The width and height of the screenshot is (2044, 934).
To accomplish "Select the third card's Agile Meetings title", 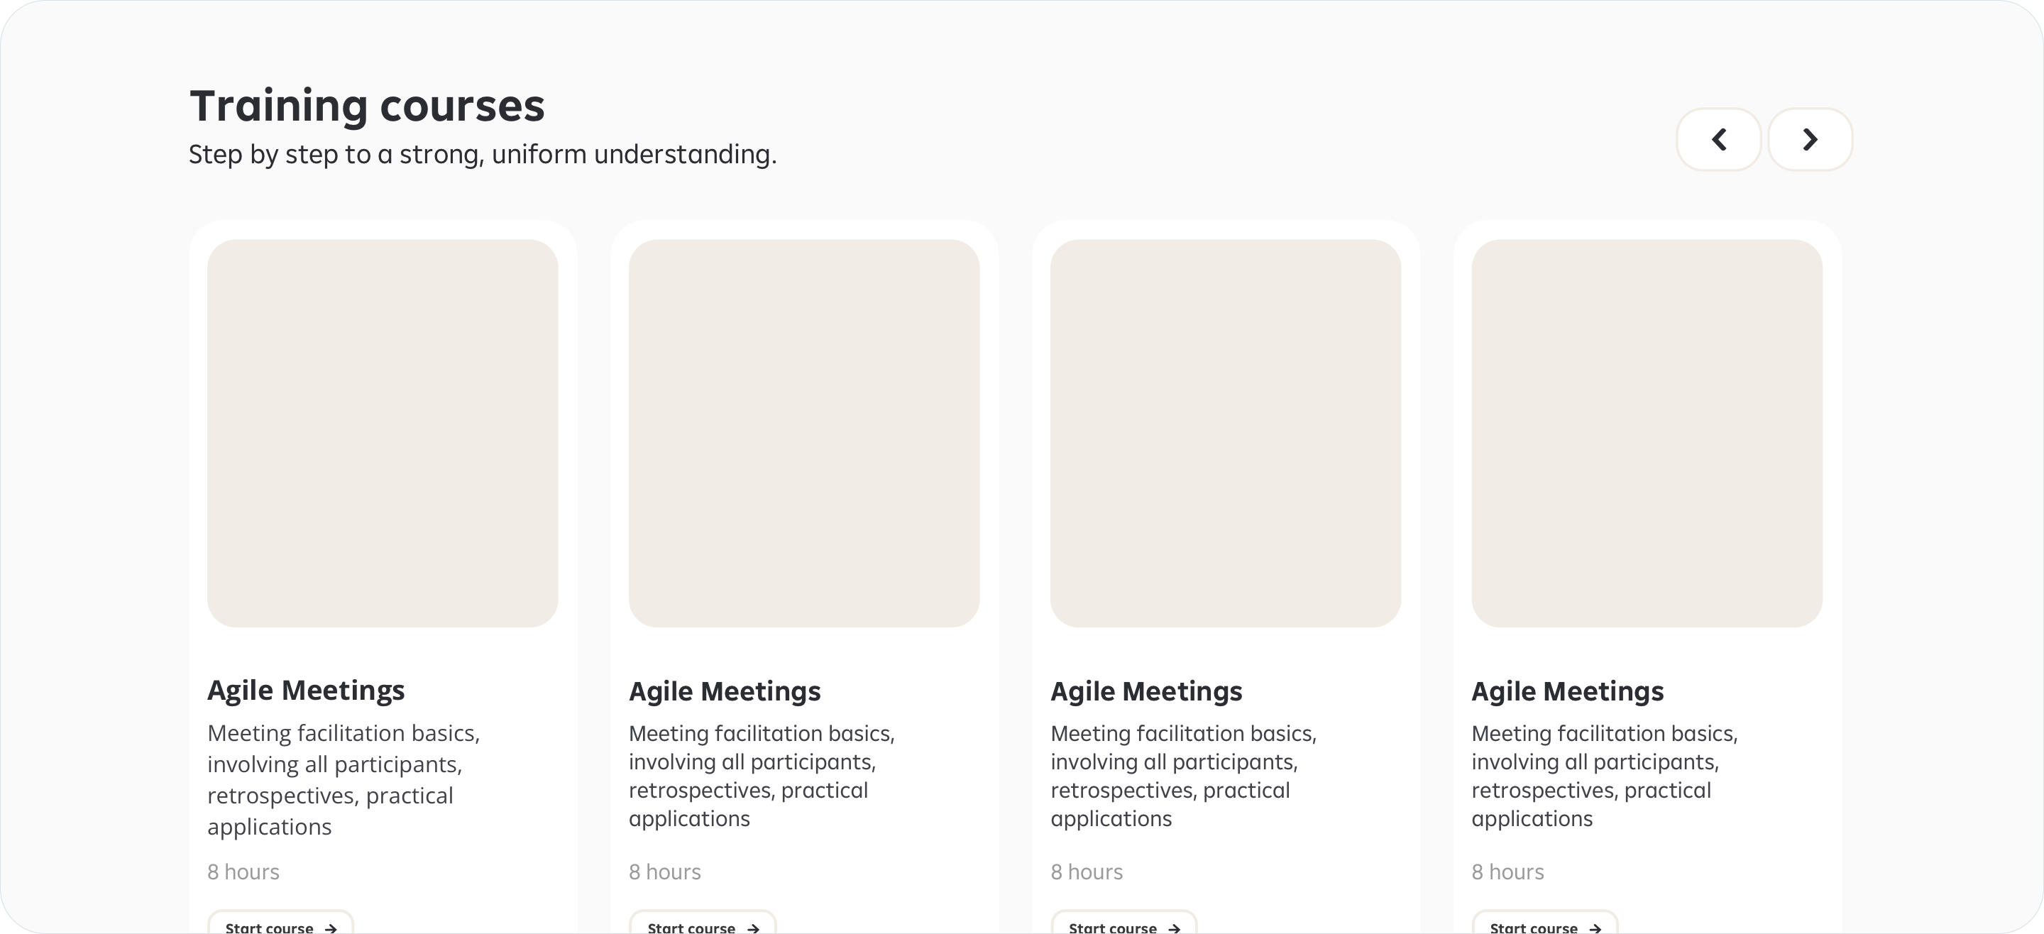I will pyautogui.click(x=1147, y=691).
